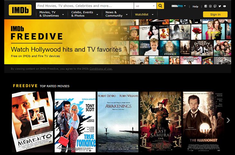This screenshot has width=235, height=155.
Task: Select the Fringe show tile in banner
Action: [169, 48]
